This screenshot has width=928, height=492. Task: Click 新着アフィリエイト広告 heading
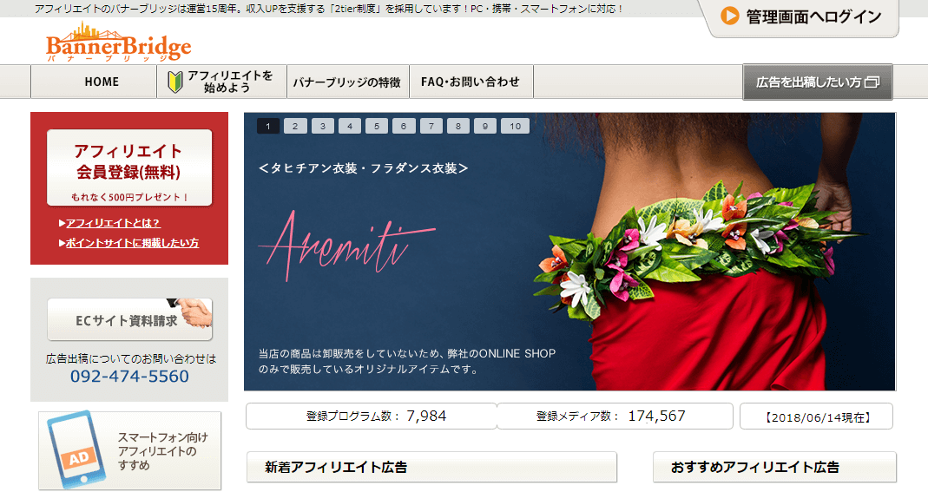point(431,467)
